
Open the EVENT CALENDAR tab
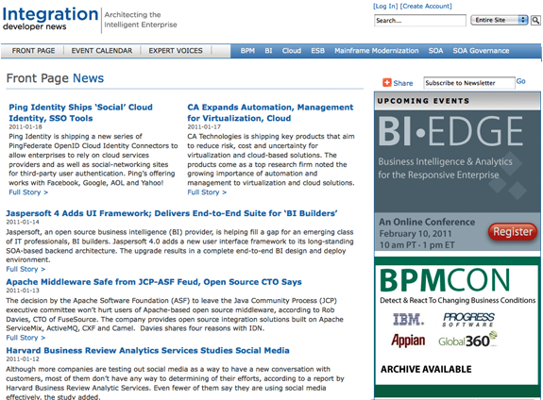pyautogui.click(x=102, y=51)
